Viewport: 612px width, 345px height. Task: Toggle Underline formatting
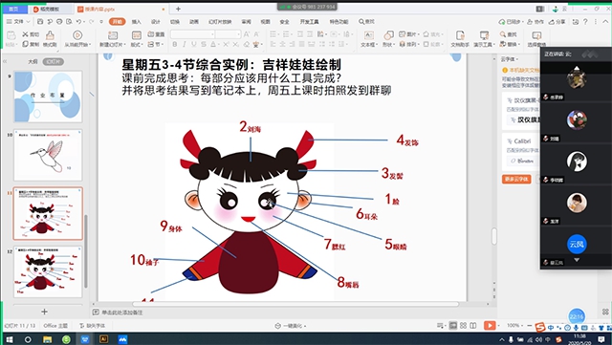pos(194,45)
